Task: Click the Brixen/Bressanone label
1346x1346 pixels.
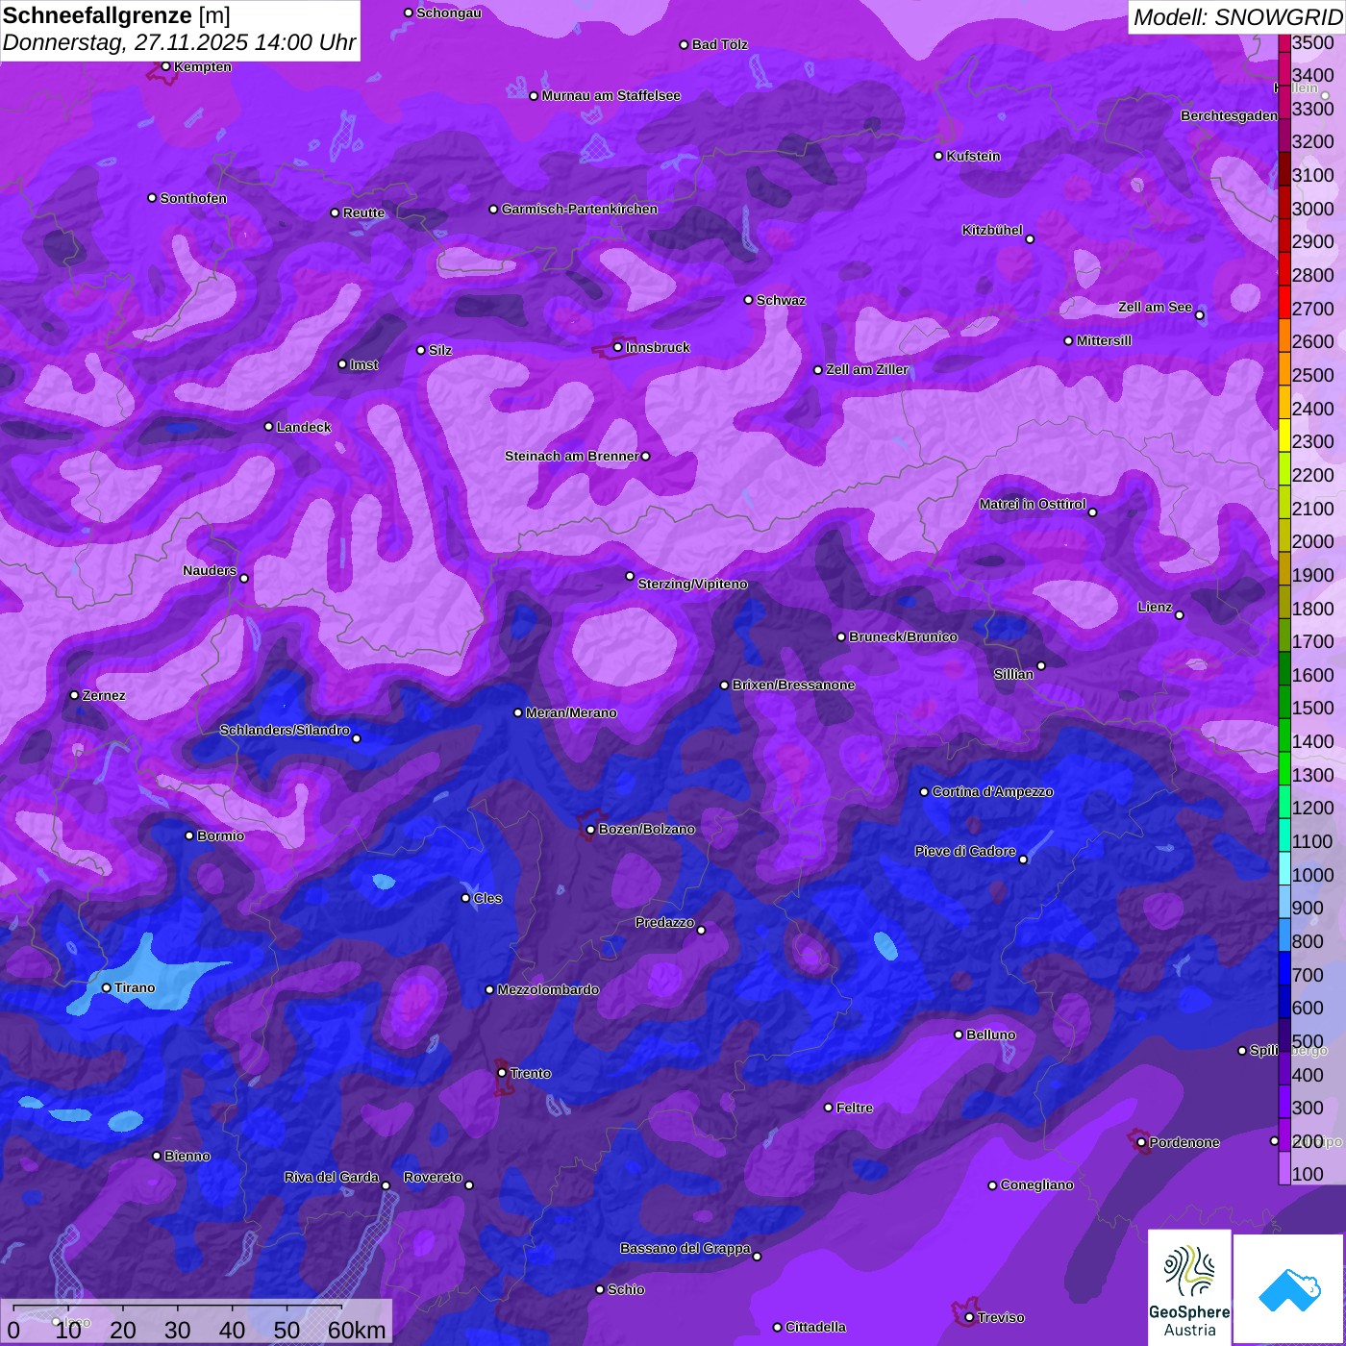Action: point(793,685)
